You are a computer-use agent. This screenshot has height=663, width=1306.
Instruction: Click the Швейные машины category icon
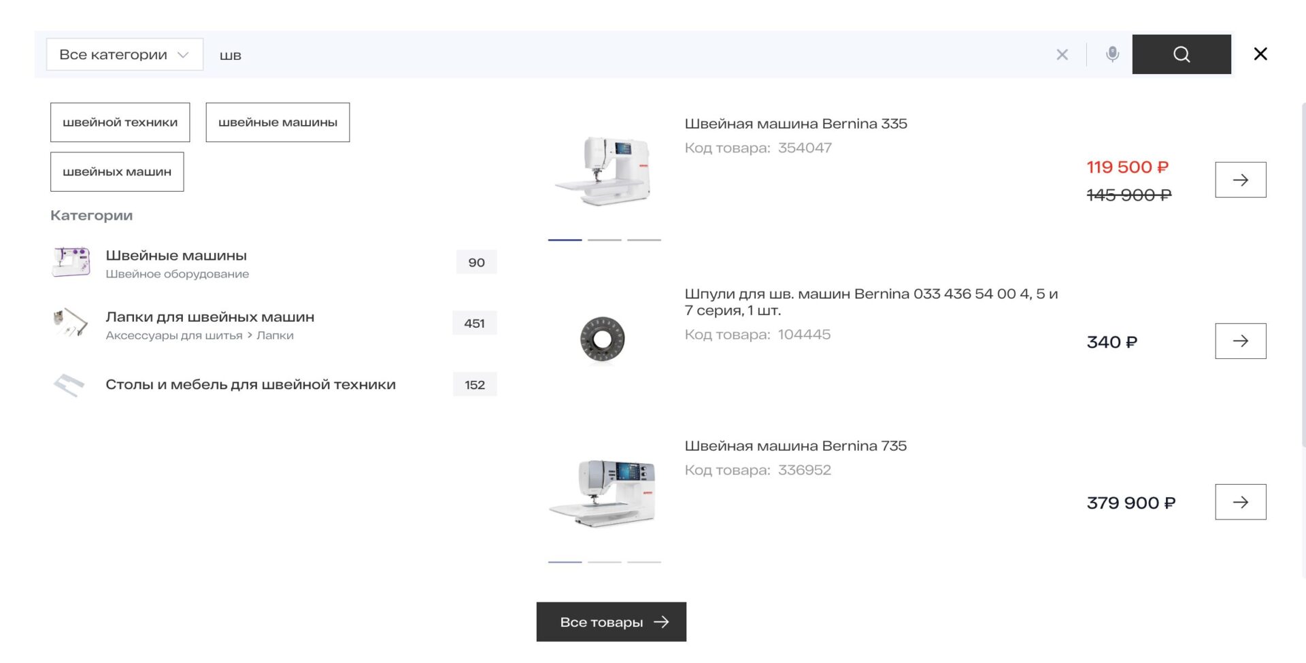71,262
